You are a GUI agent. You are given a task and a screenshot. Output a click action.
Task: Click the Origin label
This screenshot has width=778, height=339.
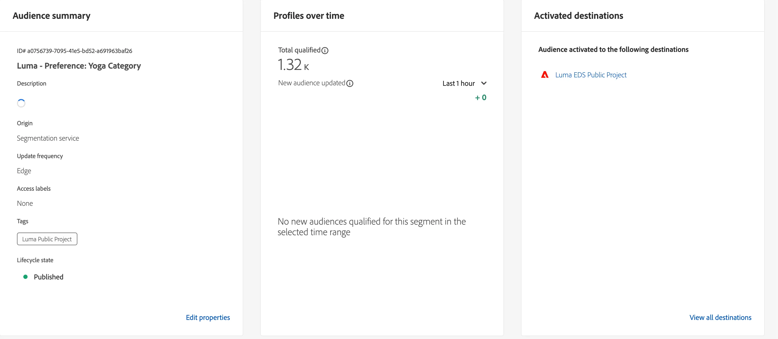click(25, 123)
